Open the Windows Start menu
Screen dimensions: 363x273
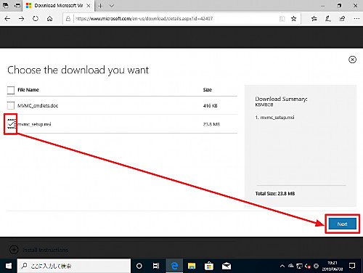[x=8, y=266]
